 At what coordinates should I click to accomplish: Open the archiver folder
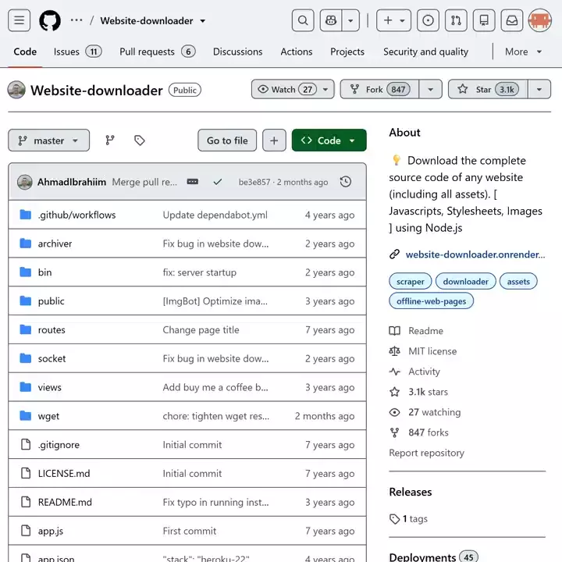point(55,244)
